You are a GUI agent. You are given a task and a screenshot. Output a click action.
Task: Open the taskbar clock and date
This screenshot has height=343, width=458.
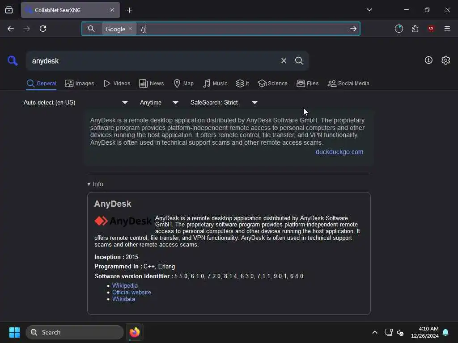pyautogui.click(x=425, y=332)
